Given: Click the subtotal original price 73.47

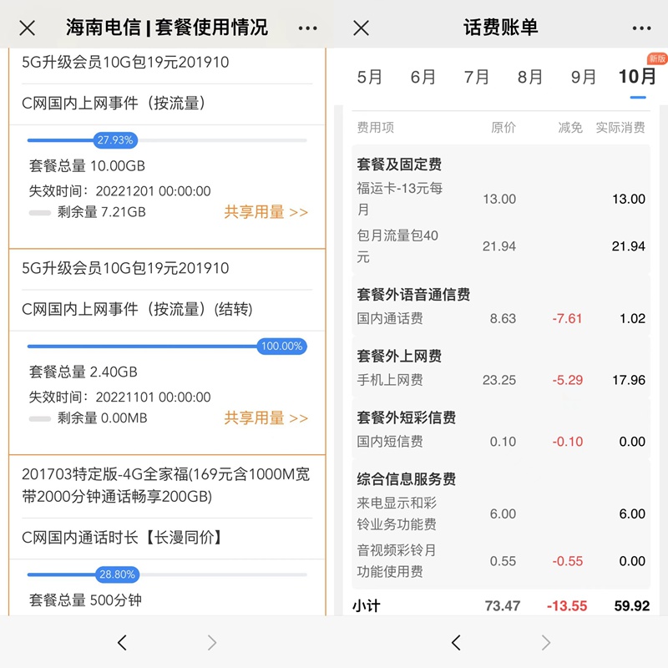Looking at the screenshot, I should (503, 606).
